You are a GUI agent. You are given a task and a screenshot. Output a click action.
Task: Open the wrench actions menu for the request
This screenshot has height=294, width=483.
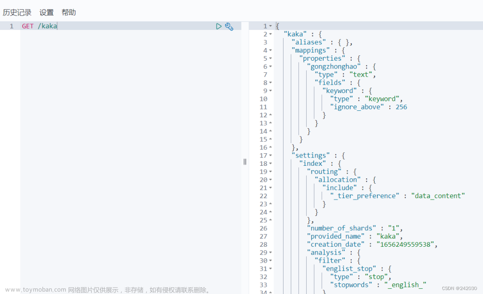coord(229,27)
